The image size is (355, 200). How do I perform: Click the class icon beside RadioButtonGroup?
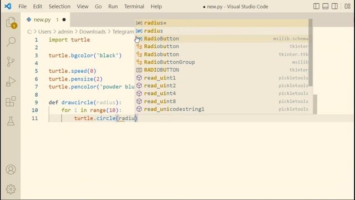(139, 62)
